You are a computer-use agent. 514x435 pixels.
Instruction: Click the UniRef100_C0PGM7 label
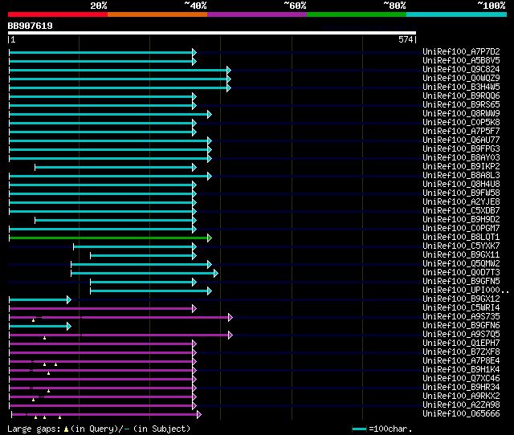click(x=461, y=229)
